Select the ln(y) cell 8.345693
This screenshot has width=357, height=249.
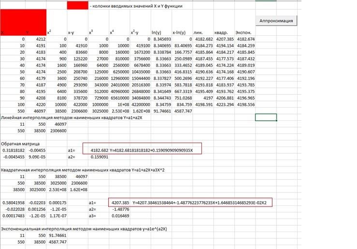[x=161, y=39]
